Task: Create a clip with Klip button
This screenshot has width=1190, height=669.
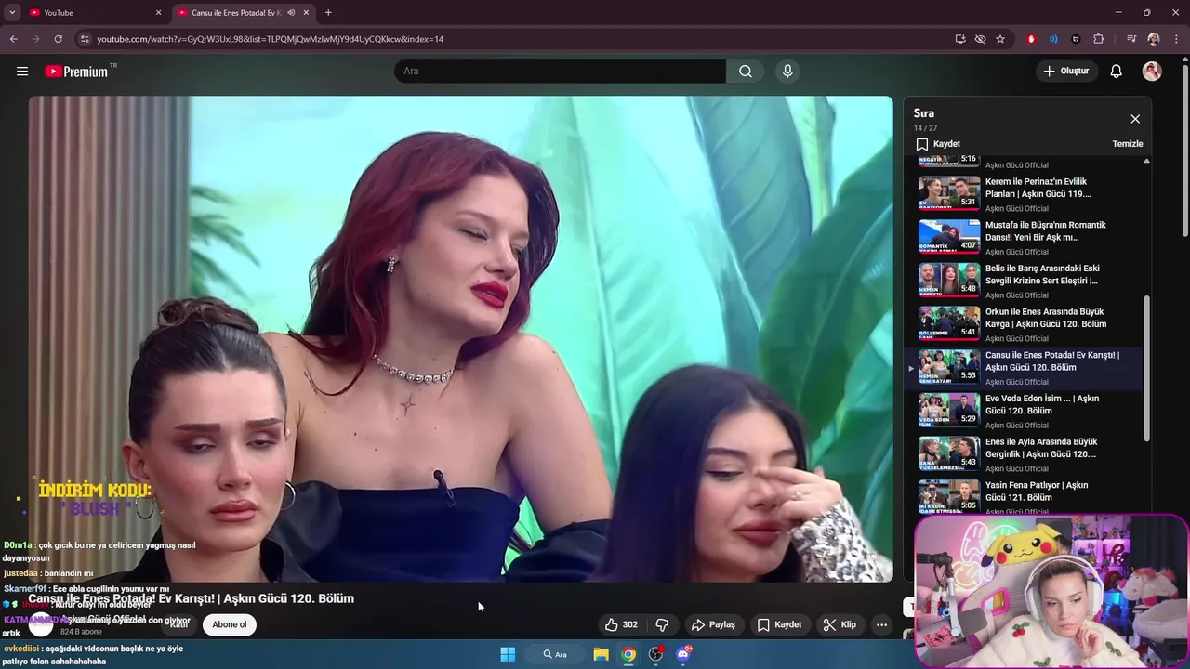Action: click(x=840, y=624)
